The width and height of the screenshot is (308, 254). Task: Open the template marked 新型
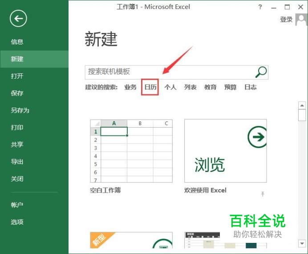click(131, 240)
